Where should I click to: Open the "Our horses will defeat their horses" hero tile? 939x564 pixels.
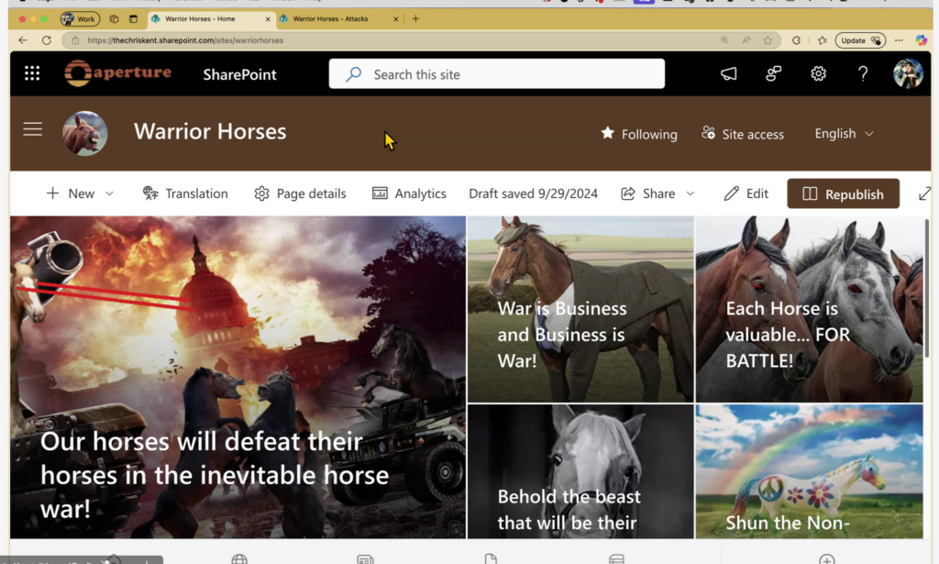coord(238,377)
